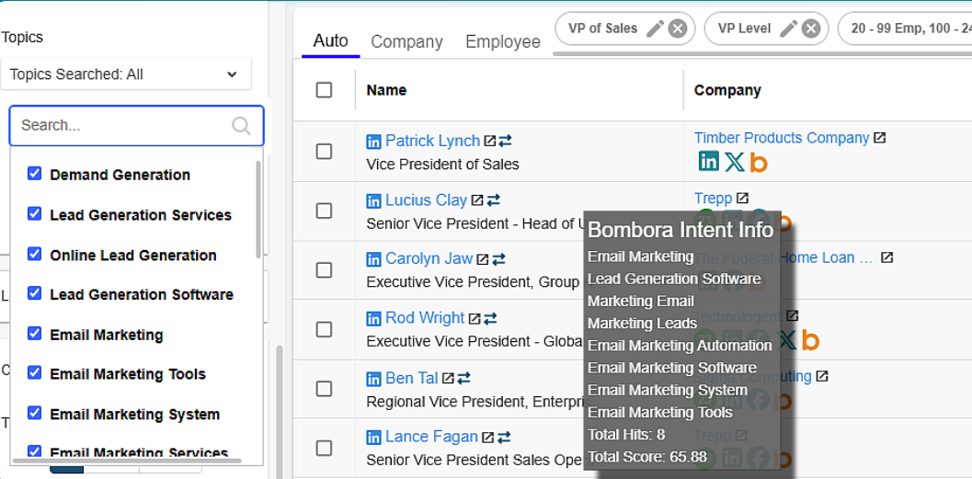Image resolution: width=972 pixels, height=479 pixels.
Task: Click swap arrows icon beside Rod Wright
Action: (490, 318)
